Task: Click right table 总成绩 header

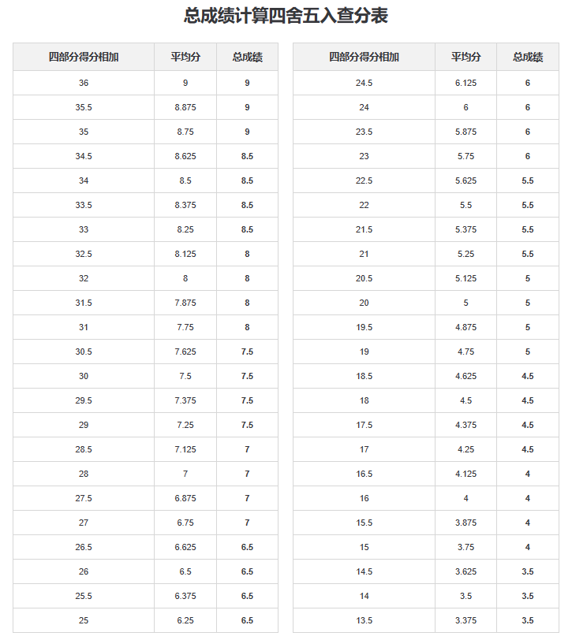Action: pos(528,57)
